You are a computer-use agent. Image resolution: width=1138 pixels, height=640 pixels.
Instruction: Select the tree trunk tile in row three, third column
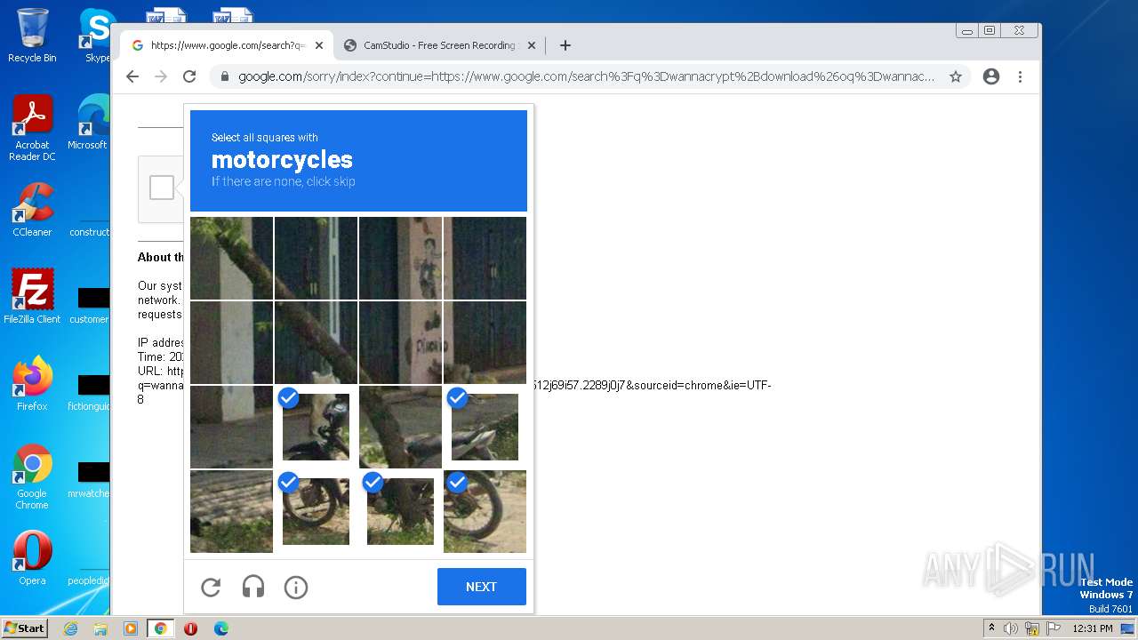coord(400,427)
